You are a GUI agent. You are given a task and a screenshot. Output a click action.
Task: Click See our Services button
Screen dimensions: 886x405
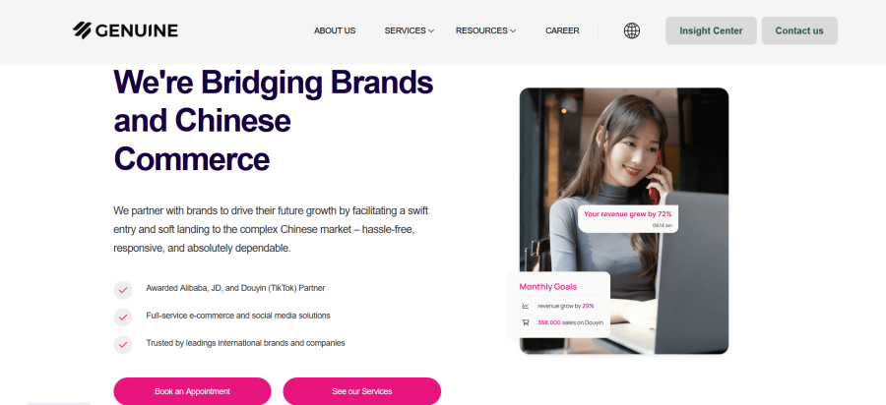361,391
